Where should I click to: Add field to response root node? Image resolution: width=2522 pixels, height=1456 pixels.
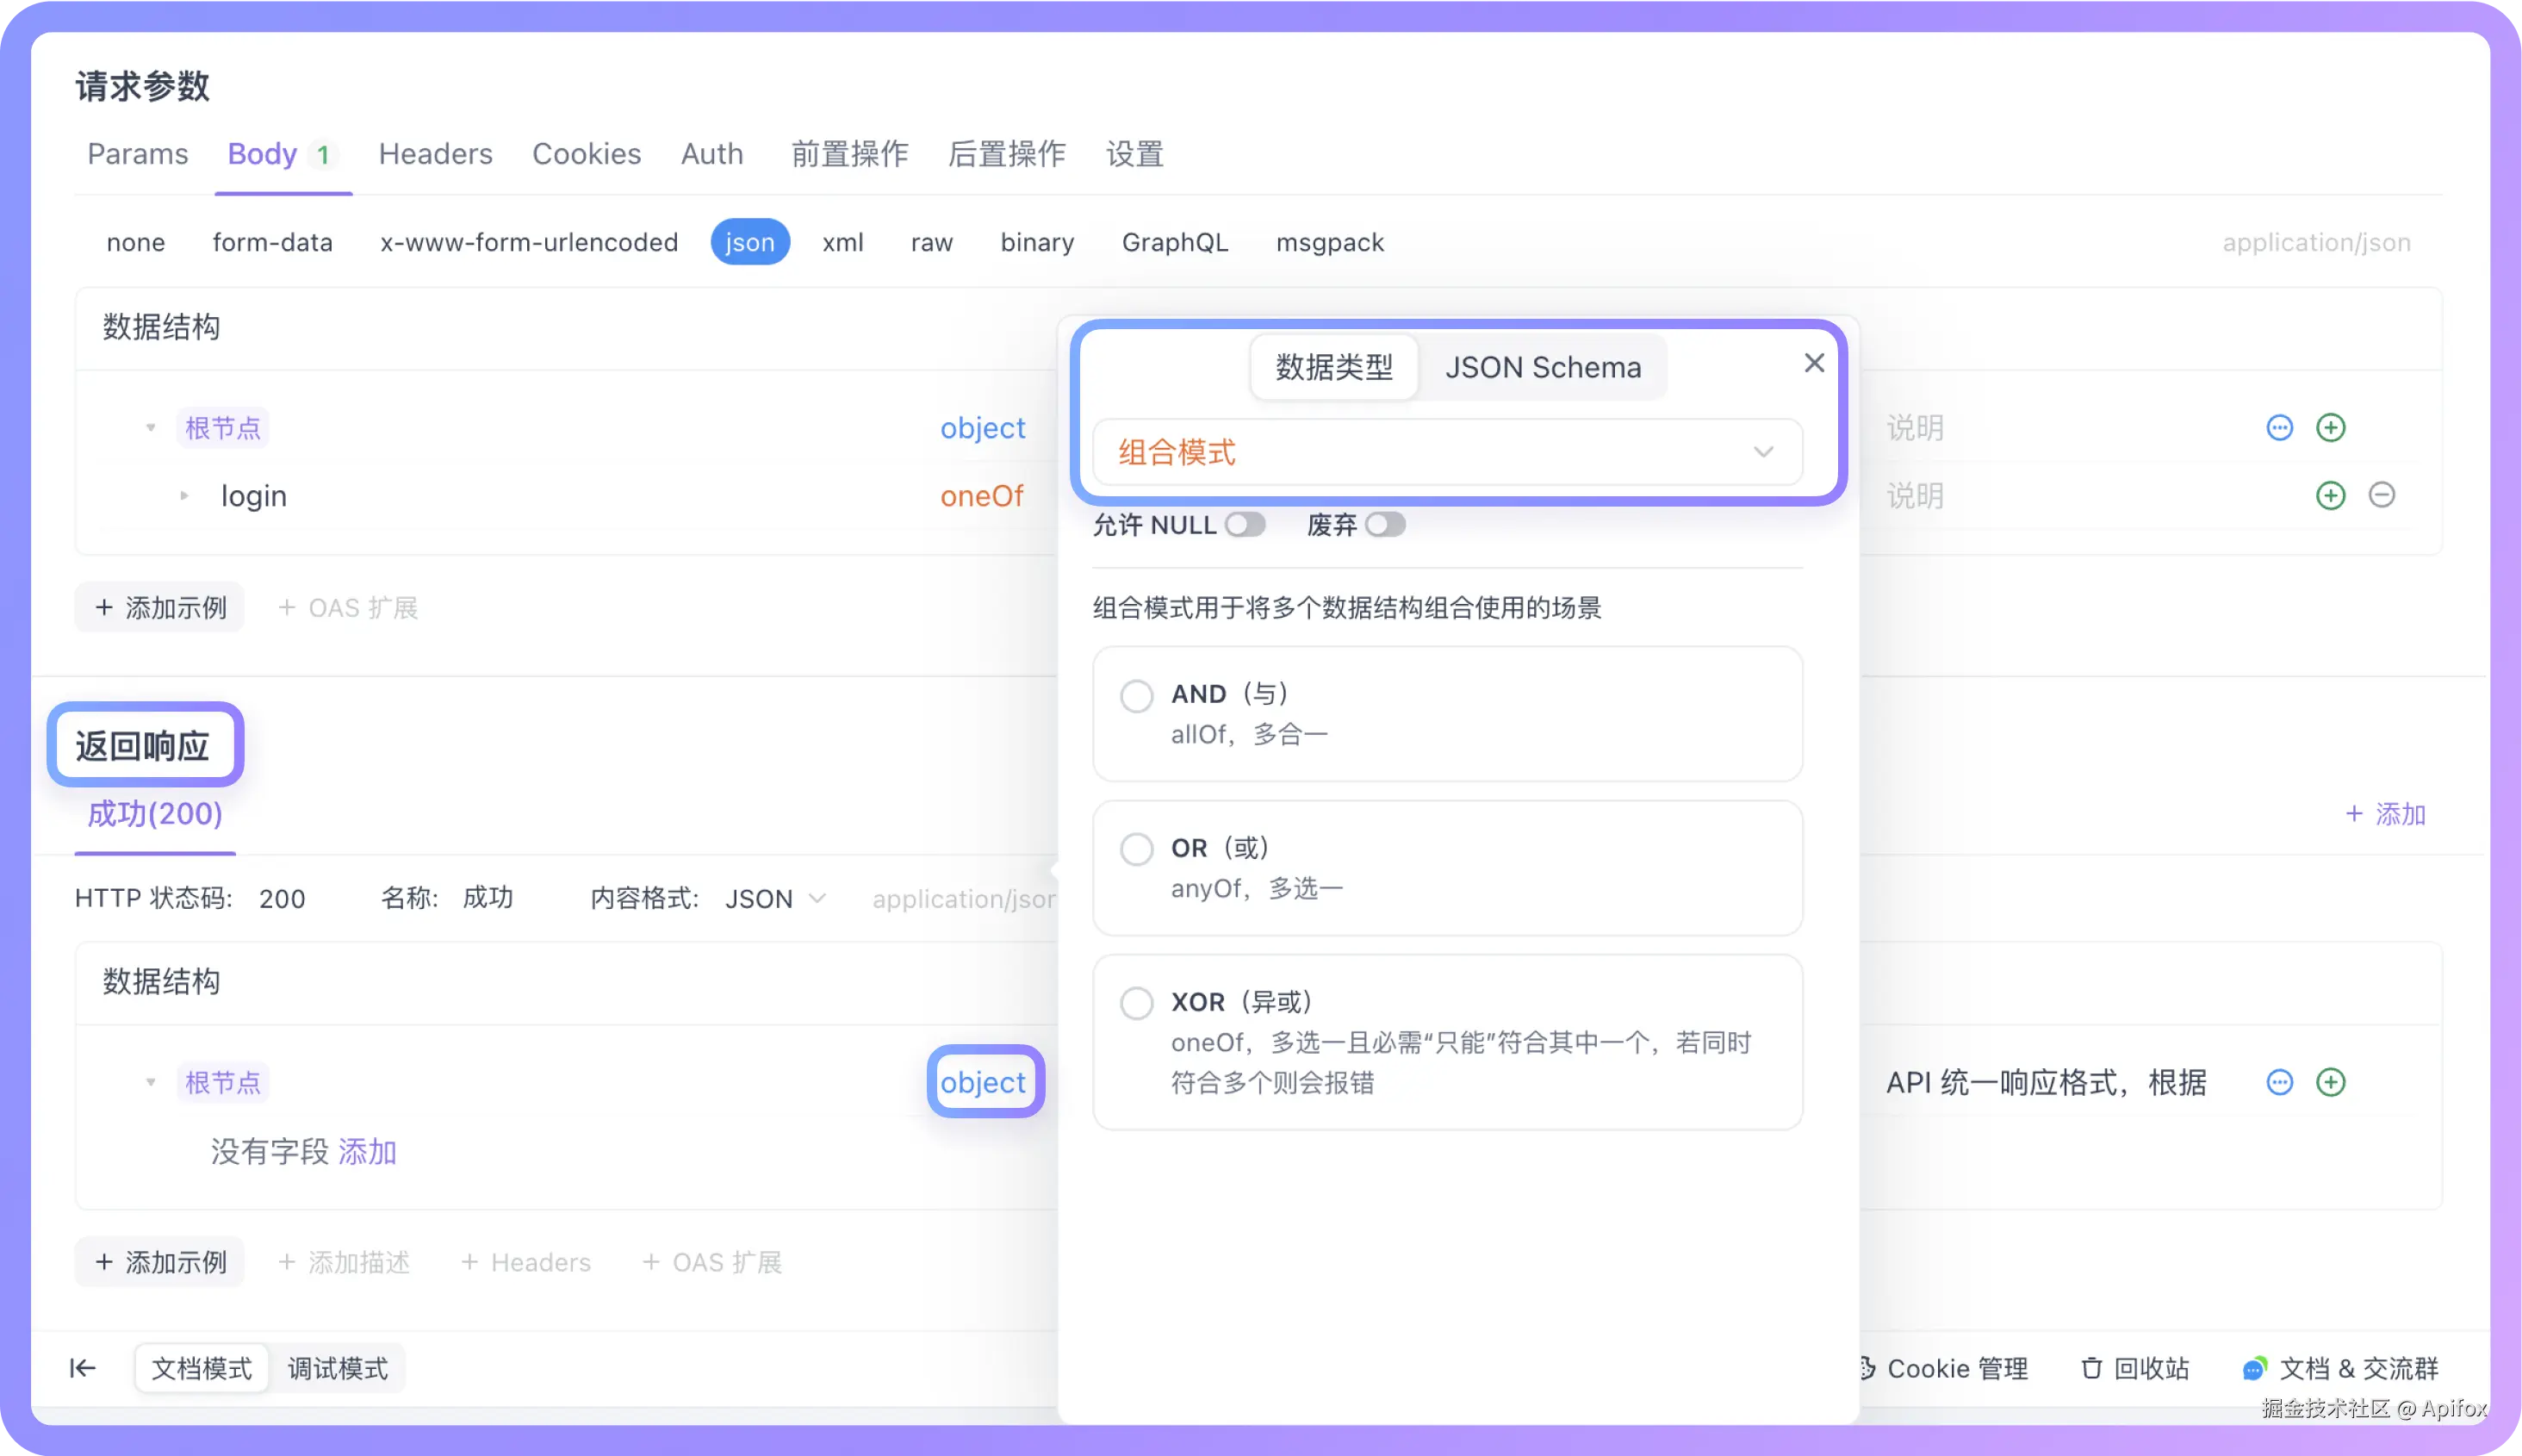coord(2330,1082)
